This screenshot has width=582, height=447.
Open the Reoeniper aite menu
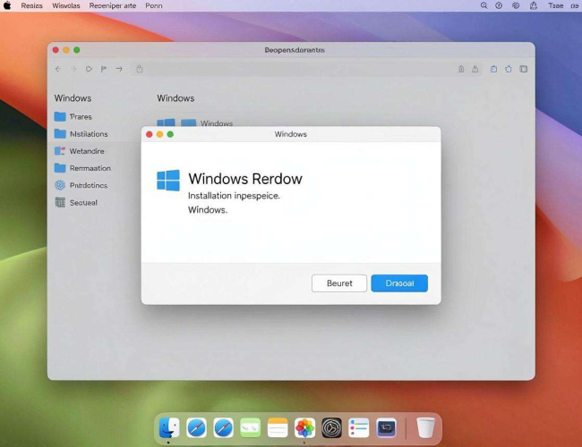113,5
